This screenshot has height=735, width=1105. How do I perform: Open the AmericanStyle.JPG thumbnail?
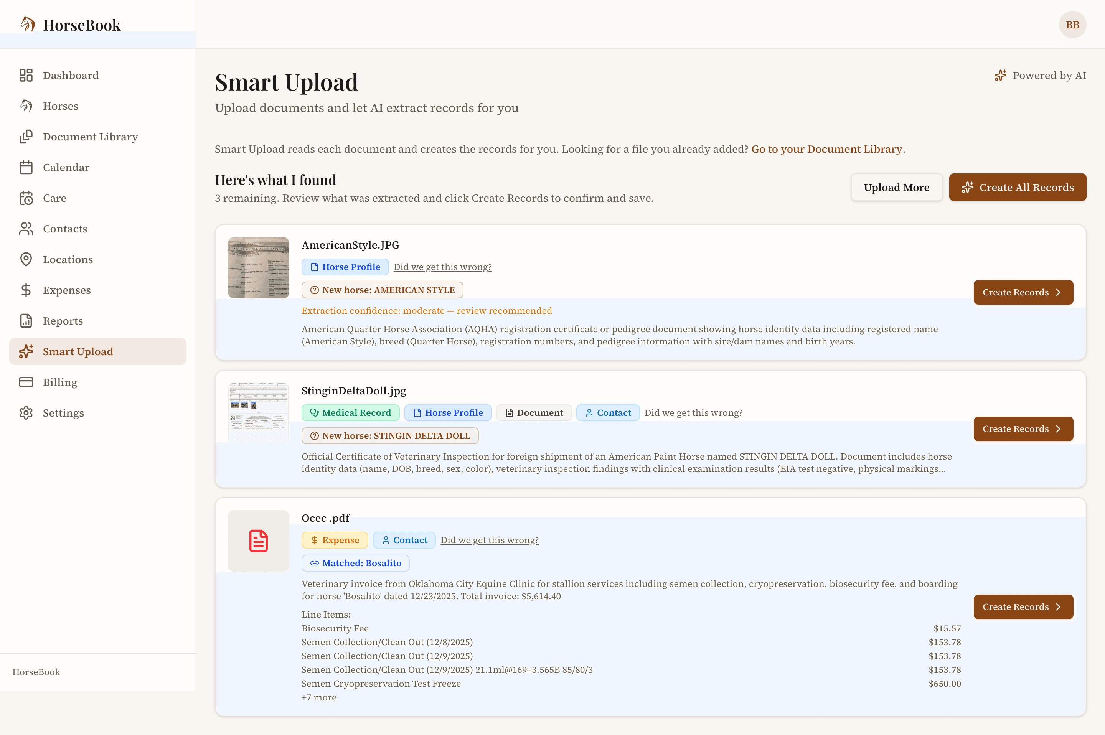[x=258, y=268]
